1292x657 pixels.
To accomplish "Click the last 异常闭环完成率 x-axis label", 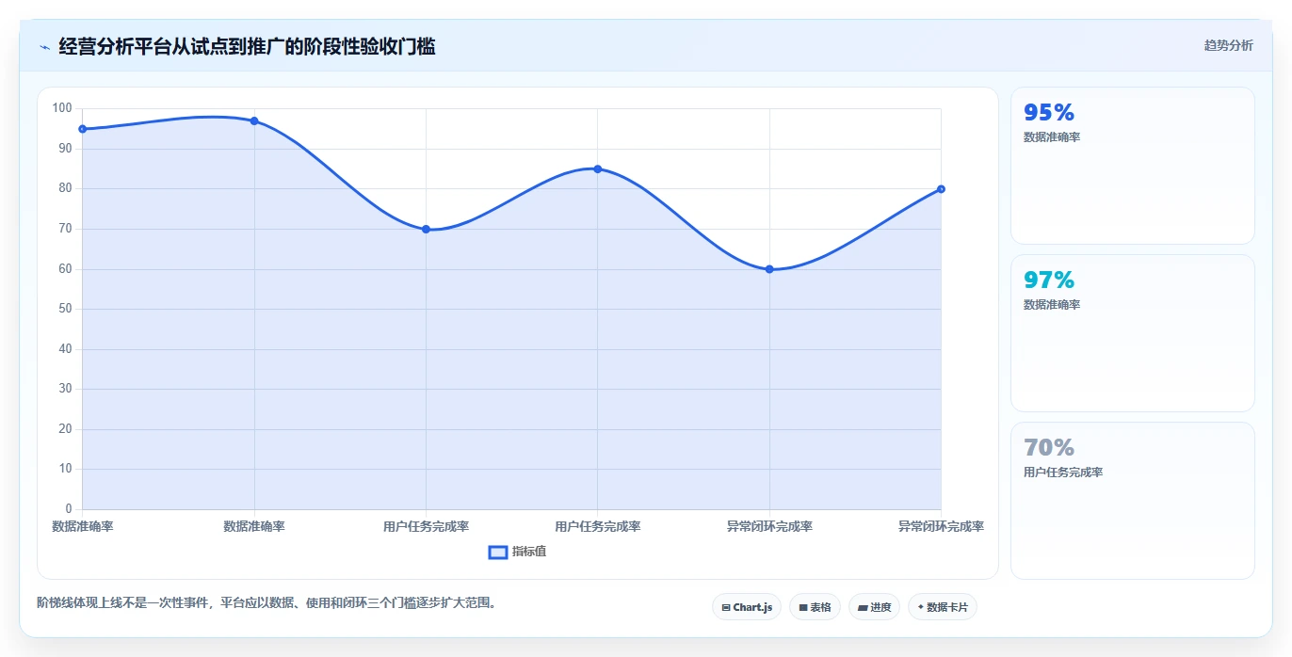I will [941, 526].
